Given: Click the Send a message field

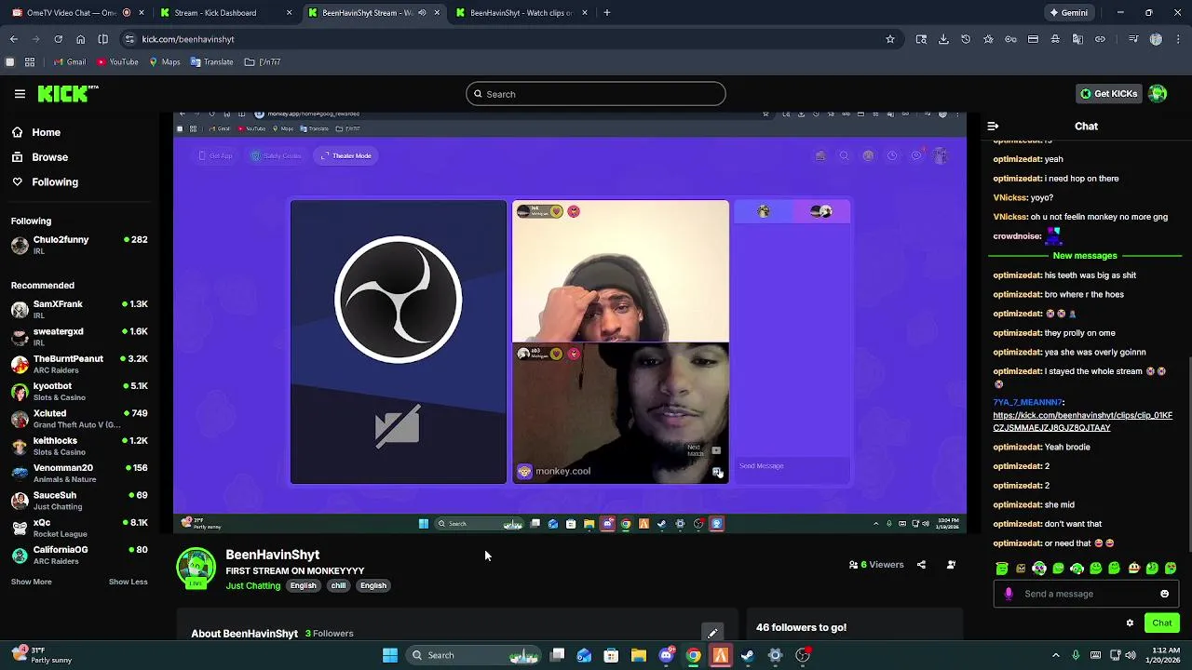Looking at the screenshot, I should (1085, 594).
